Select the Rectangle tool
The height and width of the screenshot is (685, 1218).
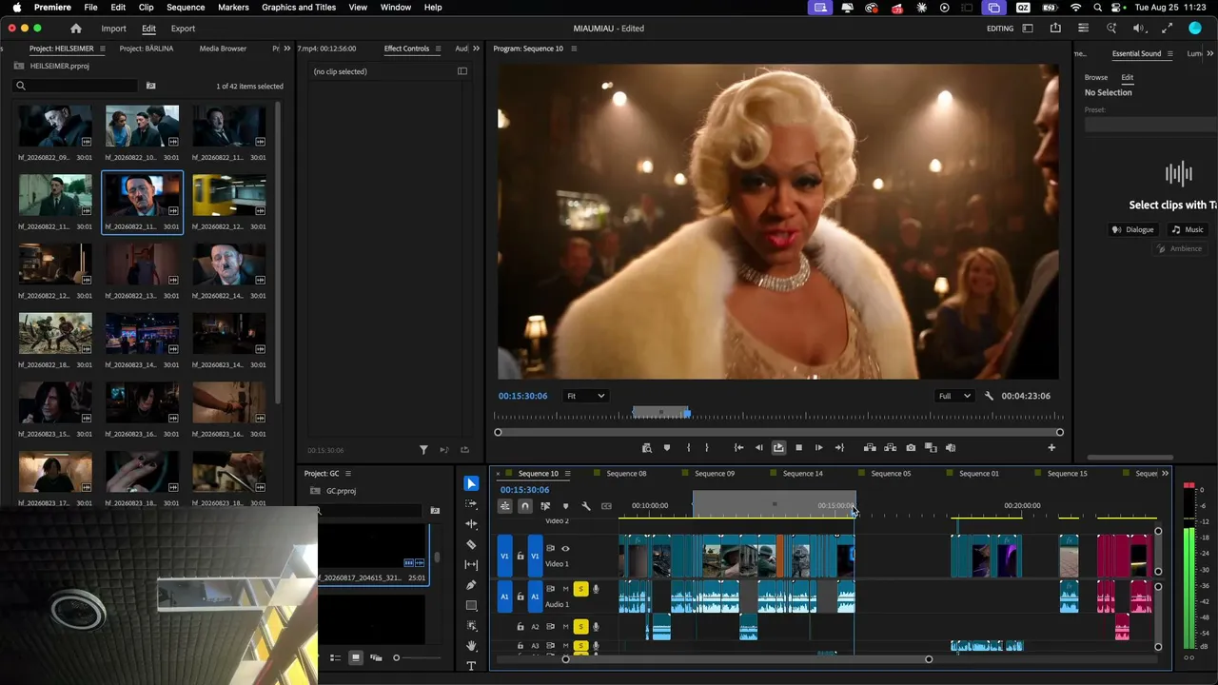coord(471,605)
